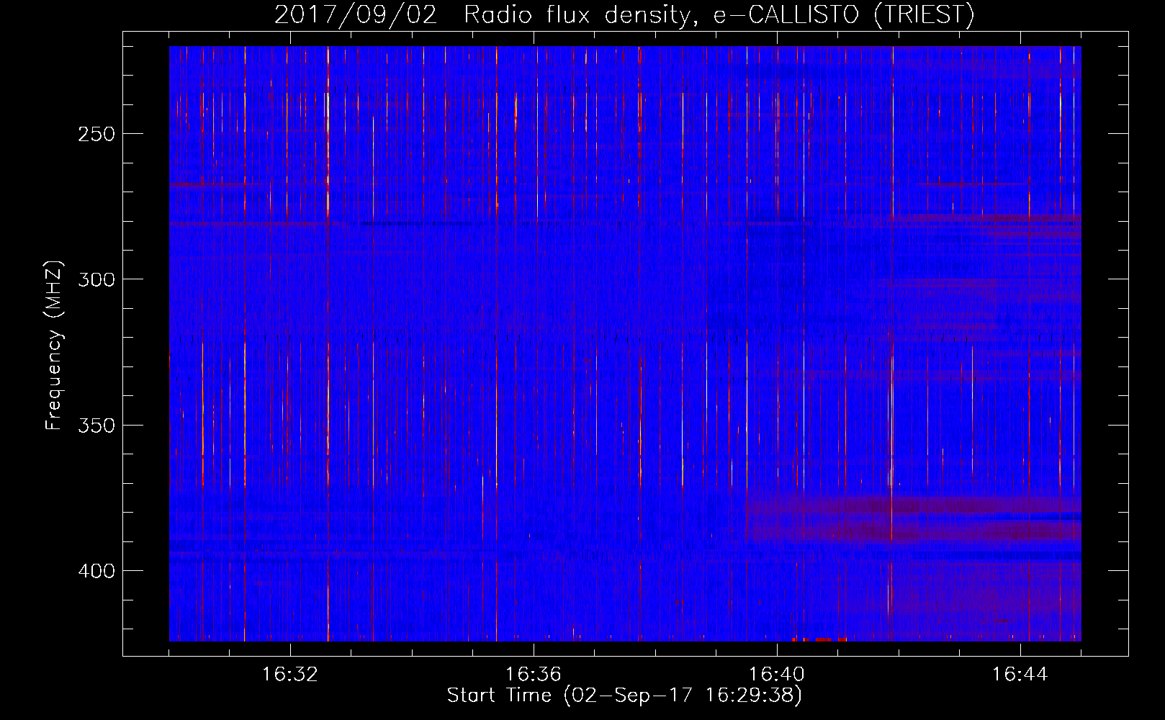1165x720 pixels.
Task: Click the 250 frequency tick label
Action: (x=96, y=134)
